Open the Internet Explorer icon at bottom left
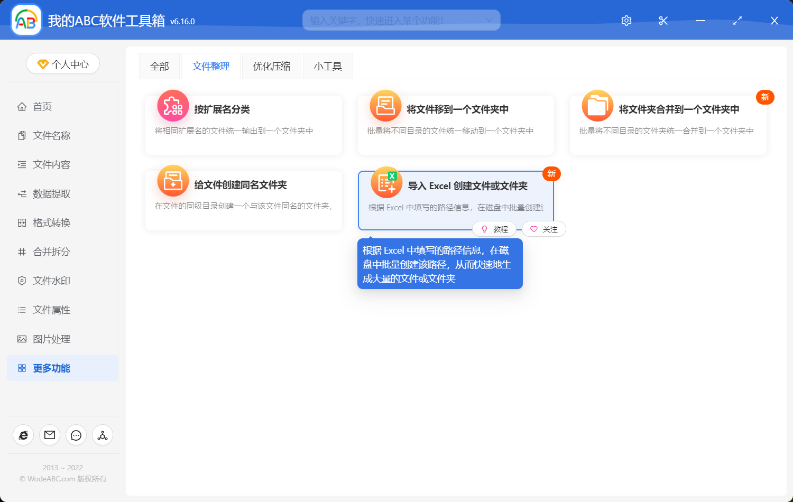The height and width of the screenshot is (502, 793). pyautogui.click(x=23, y=435)
